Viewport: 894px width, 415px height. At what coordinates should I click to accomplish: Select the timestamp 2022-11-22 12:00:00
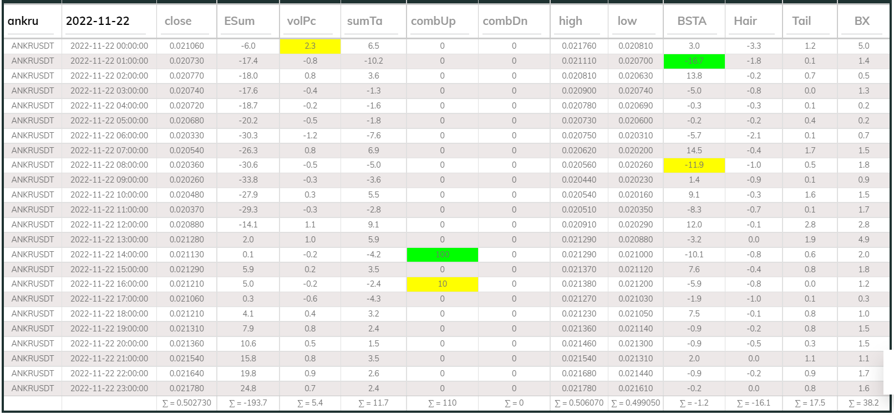[109, 225]
